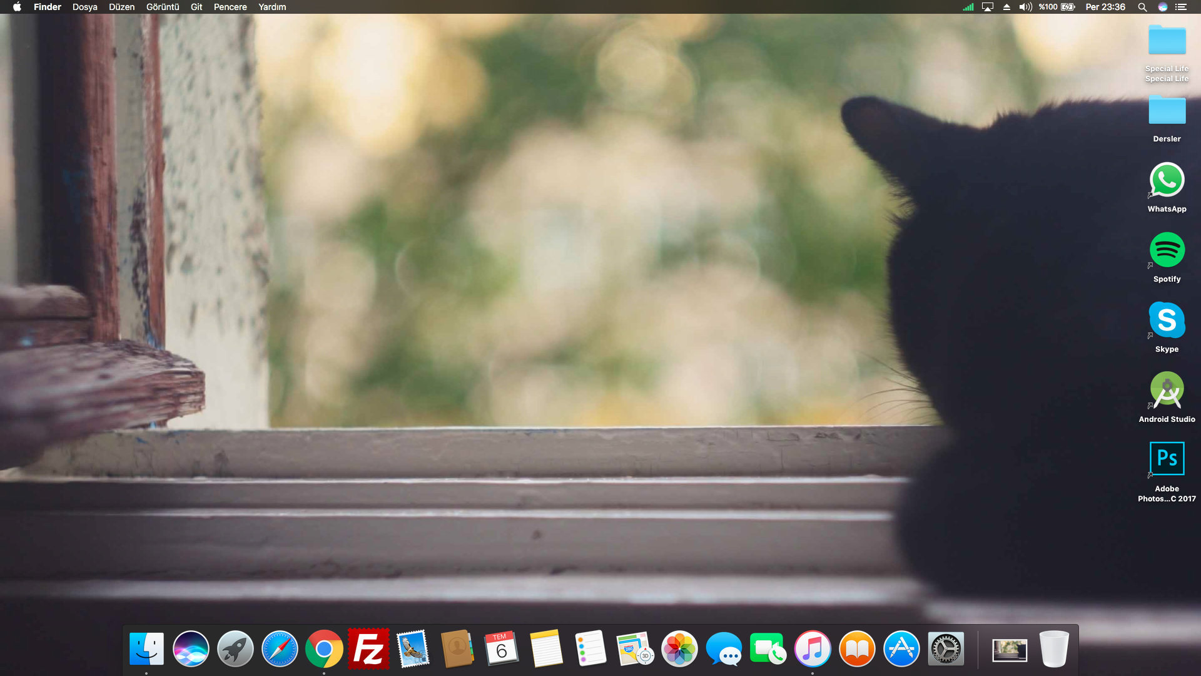Select the Dersler folder
Viewport: 1201px width, 676px height.
point(1167,111)
